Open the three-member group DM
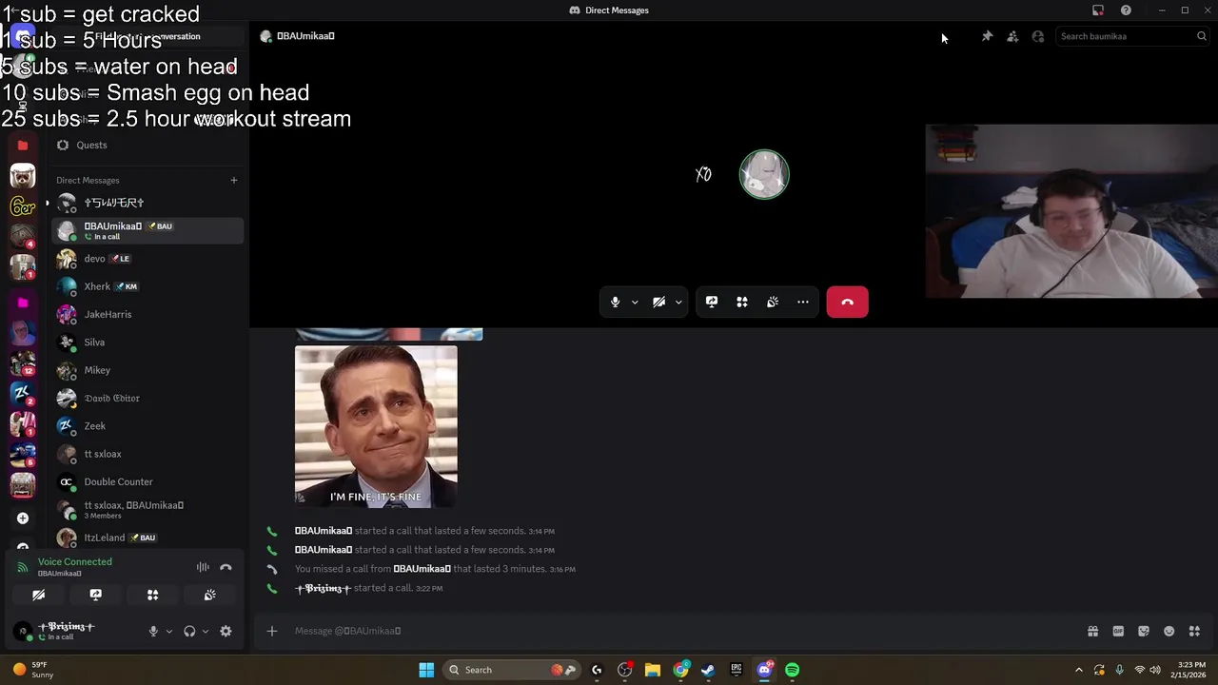 (x=147, y=510)
